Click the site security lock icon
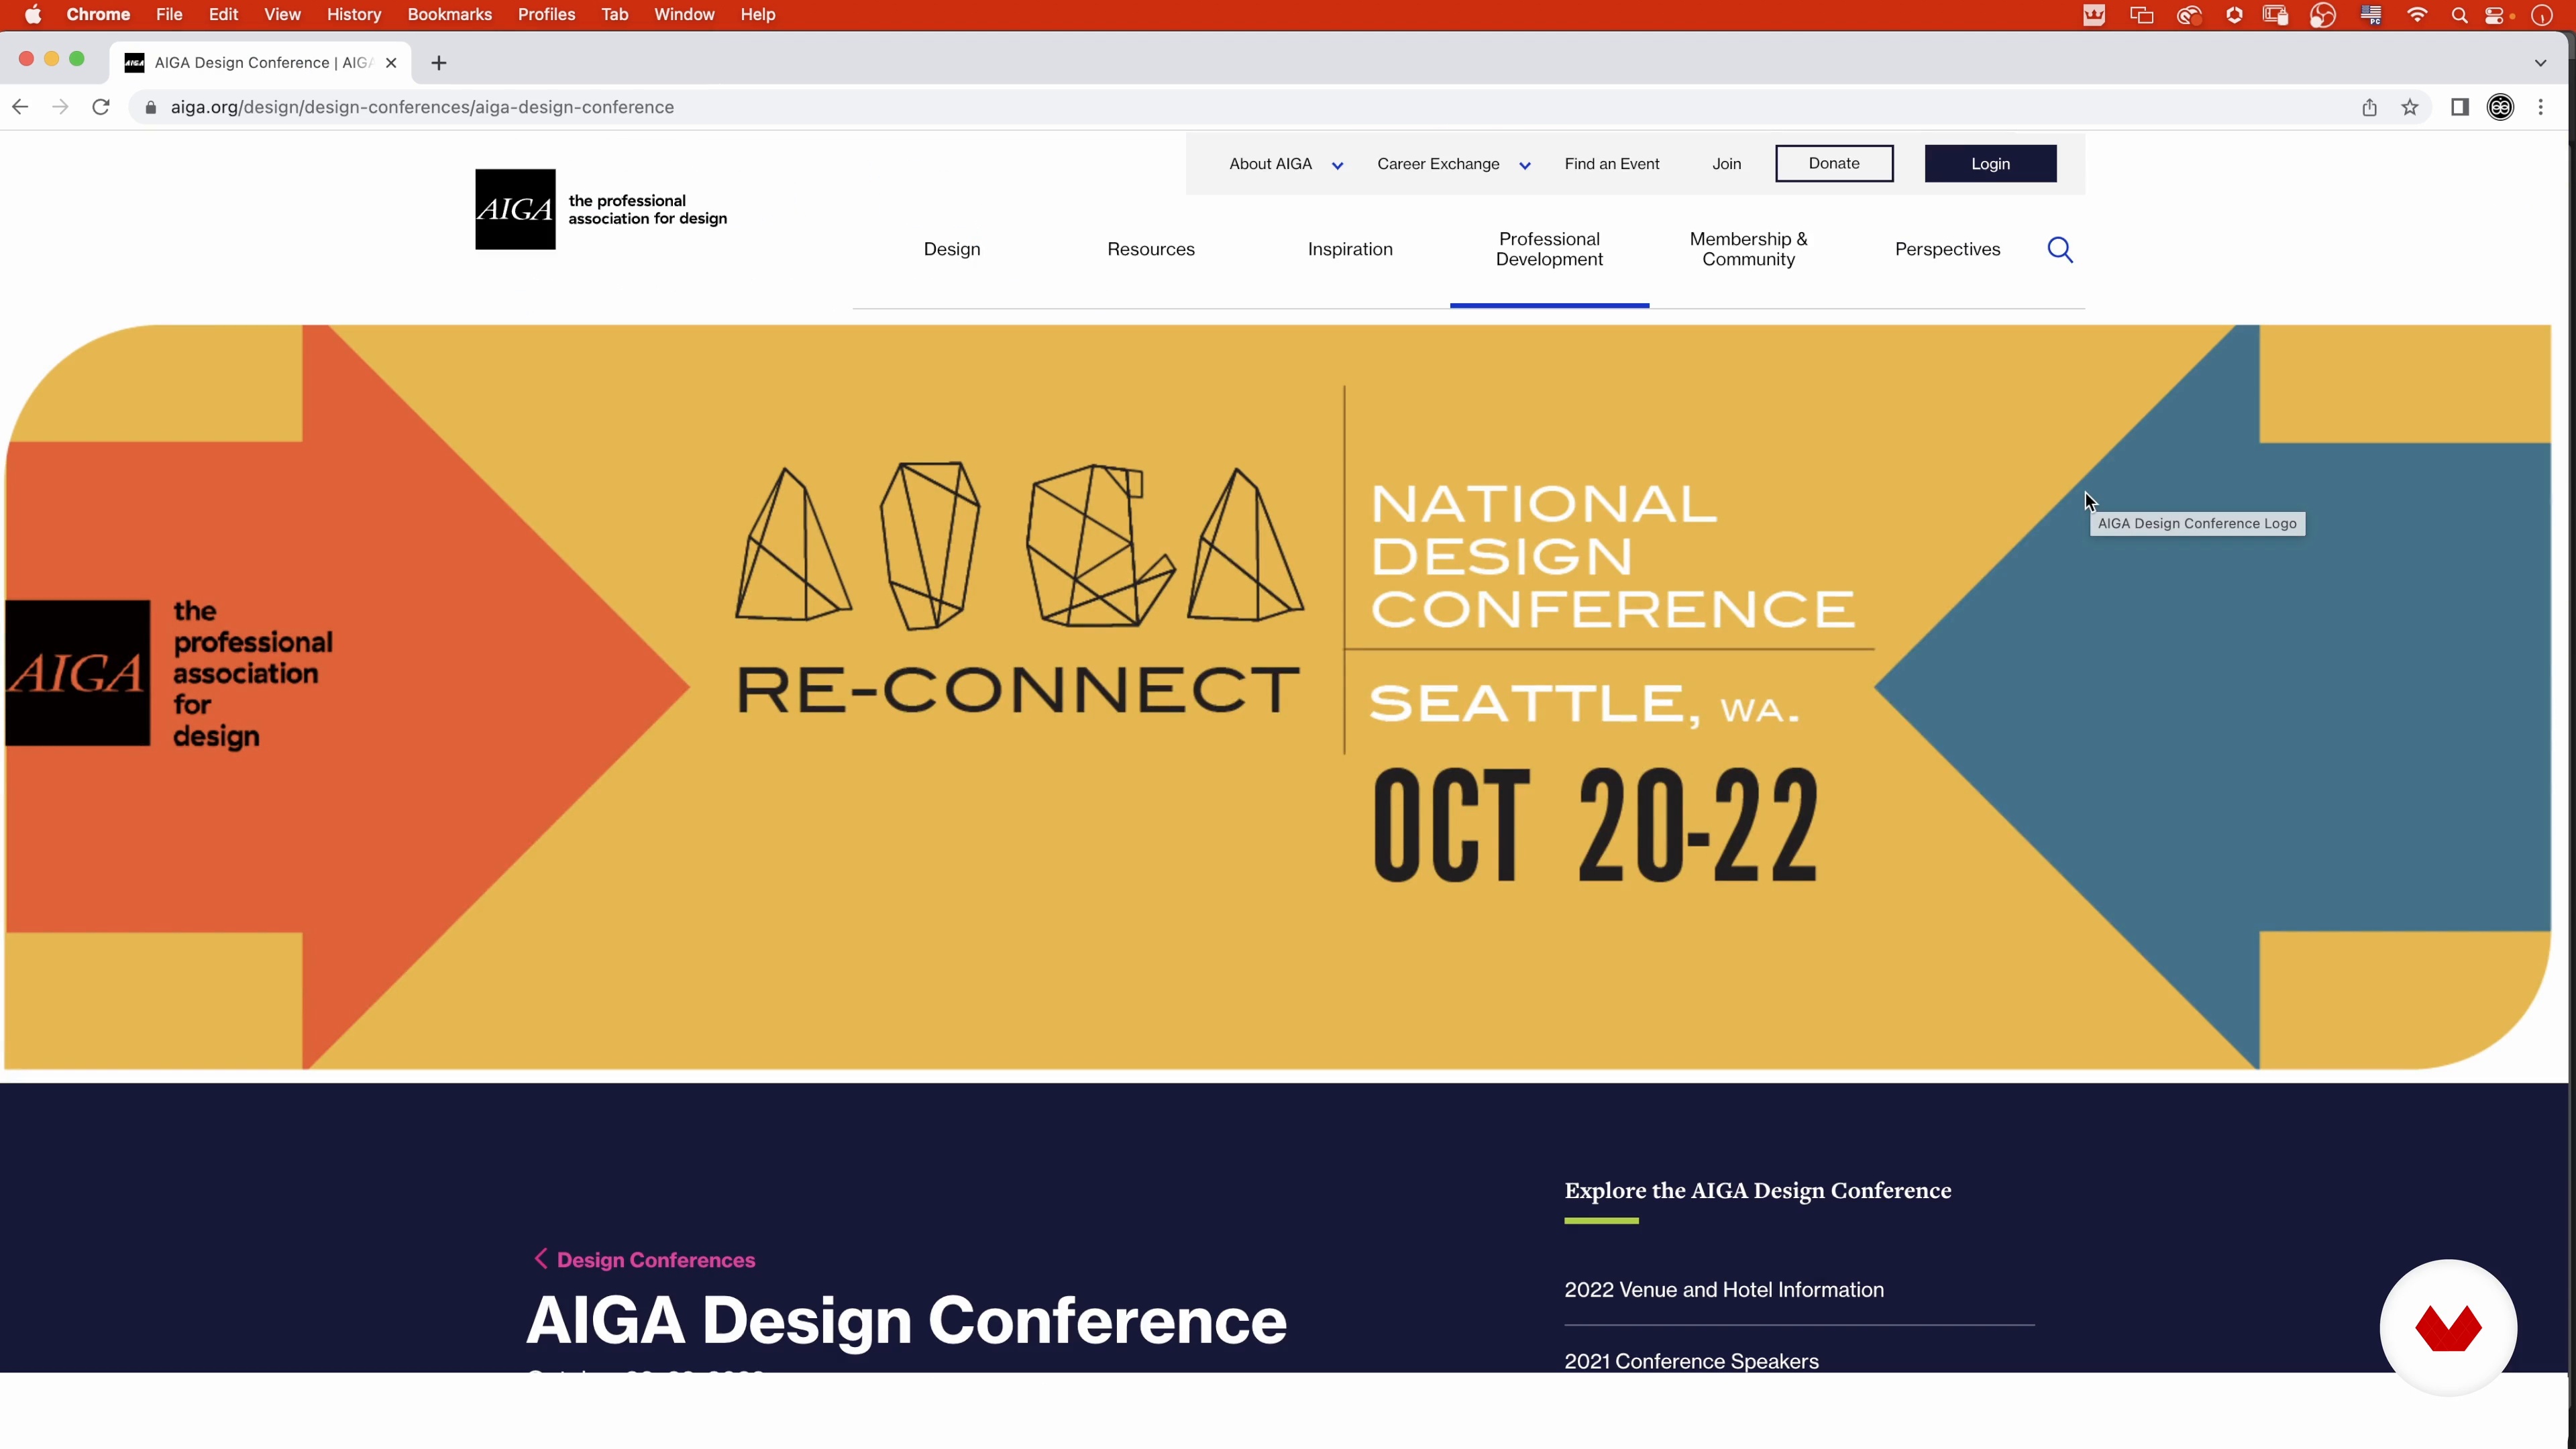This screenshot has width=2576, height=1449. pos(150,107)
